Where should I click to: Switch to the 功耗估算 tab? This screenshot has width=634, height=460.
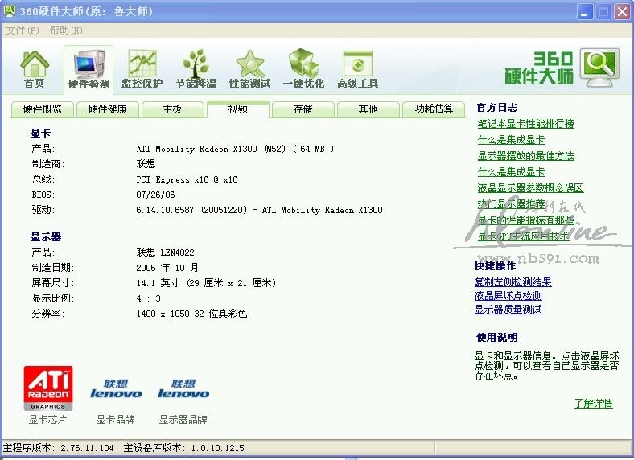pyautogui.click(x=434, y=109)
